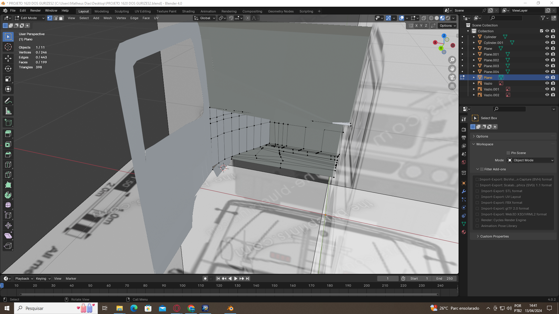559x314 pixels.
Task: Check Import-Export: FBX format add-on
Action: click(477, 203)
